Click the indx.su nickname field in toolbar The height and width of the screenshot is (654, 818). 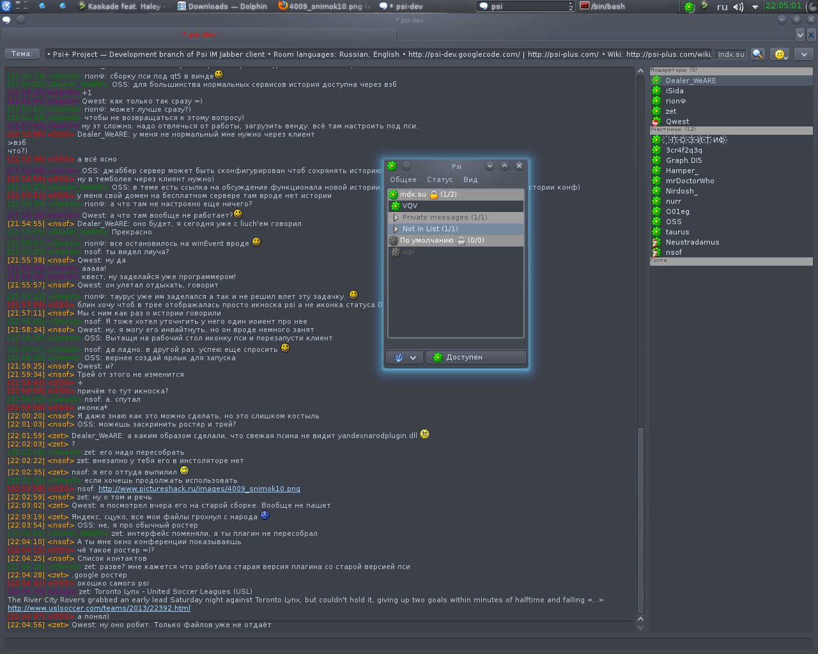pyautogui.click(x=730, y=54)
